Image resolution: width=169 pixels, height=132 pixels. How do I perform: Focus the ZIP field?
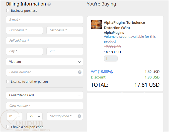click(65, 51)
